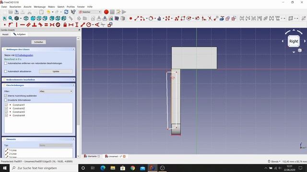Click the Right face of navigation cube
307x172 pixels.
(294, 42)
